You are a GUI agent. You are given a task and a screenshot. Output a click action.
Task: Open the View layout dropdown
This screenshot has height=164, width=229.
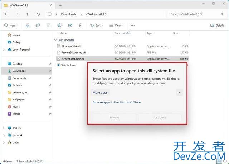(117, 25)
